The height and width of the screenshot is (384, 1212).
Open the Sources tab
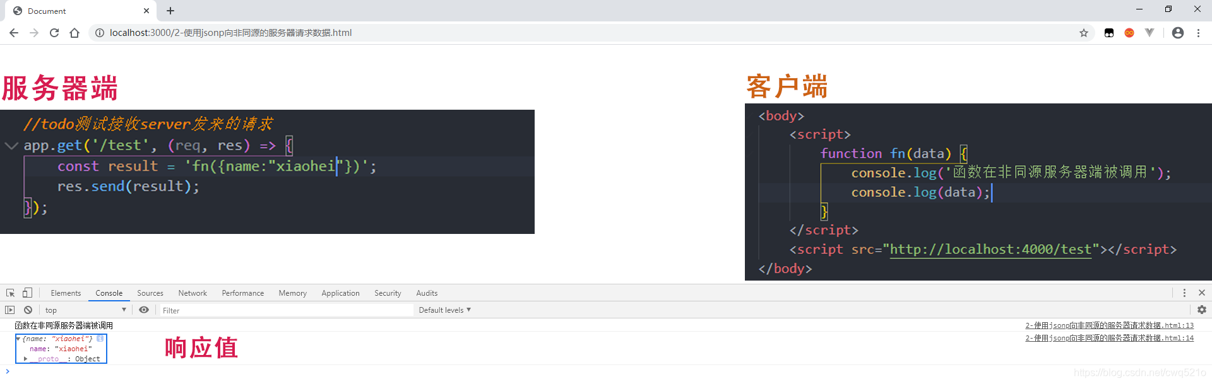click(x=150, y=293)
